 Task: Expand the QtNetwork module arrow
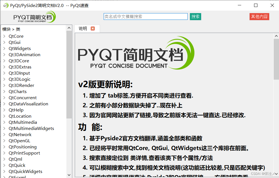(4, 134)
